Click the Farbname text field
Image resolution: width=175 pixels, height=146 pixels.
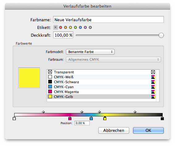(x=109, y=20)
